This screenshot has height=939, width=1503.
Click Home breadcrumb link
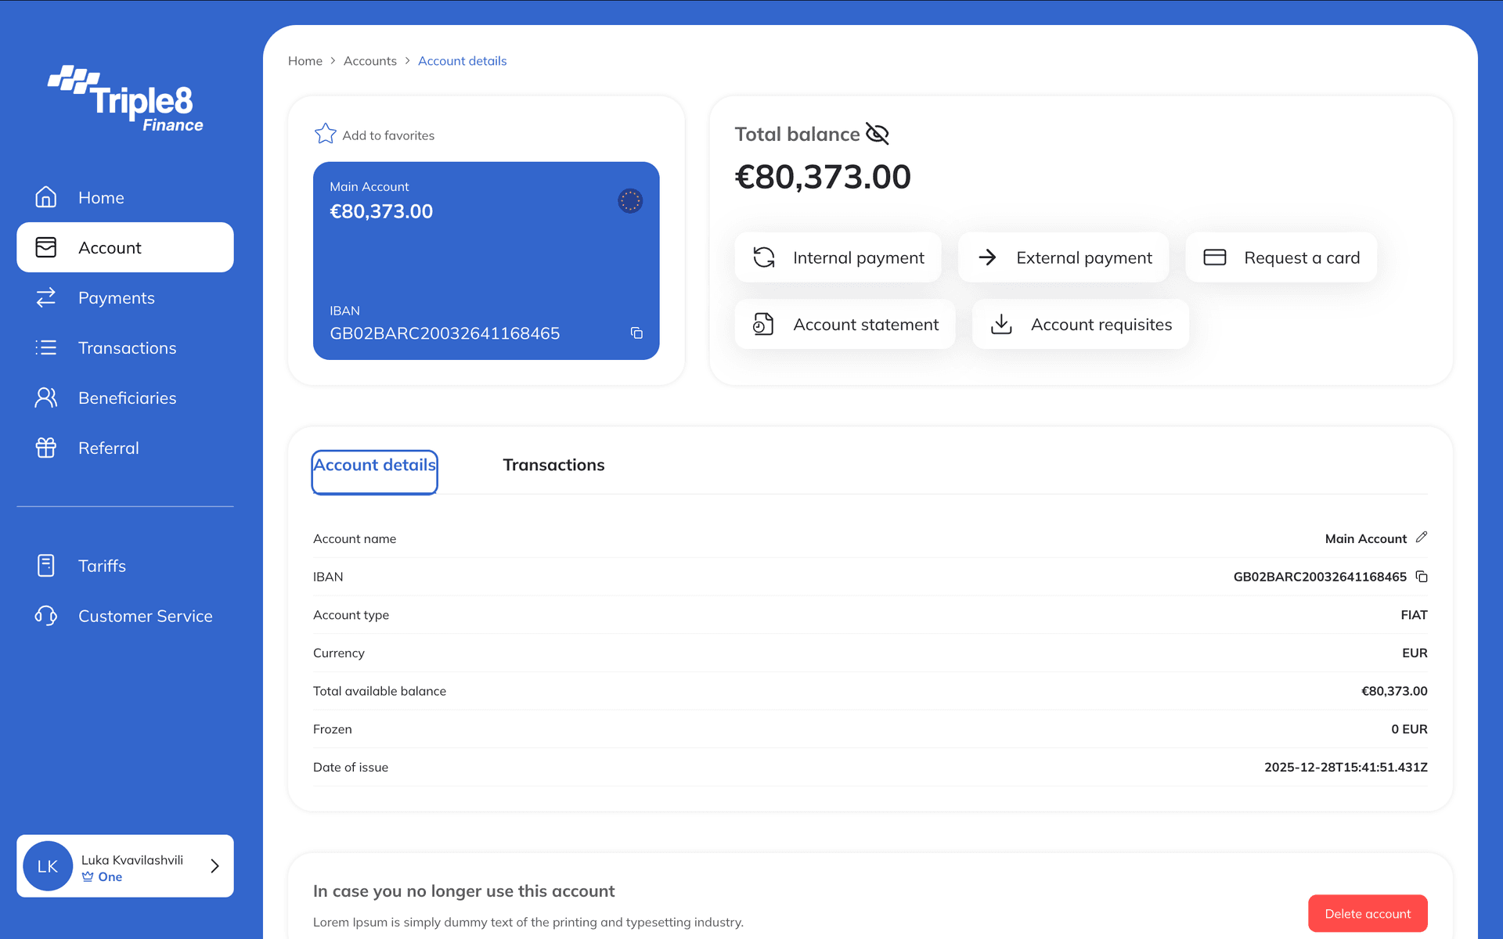coord(305,61)
